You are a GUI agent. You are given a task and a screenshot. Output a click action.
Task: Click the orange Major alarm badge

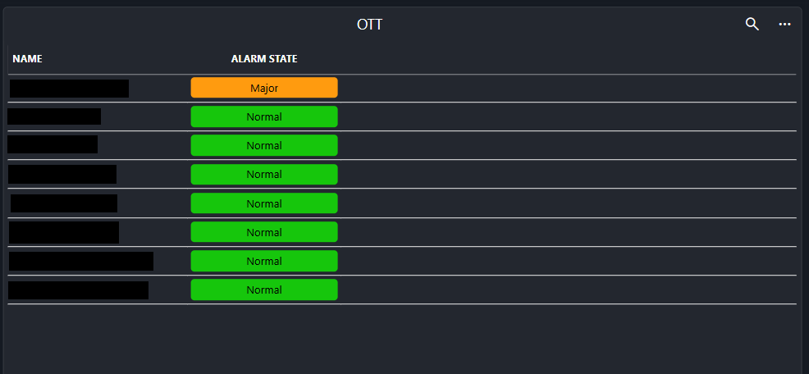263,88
